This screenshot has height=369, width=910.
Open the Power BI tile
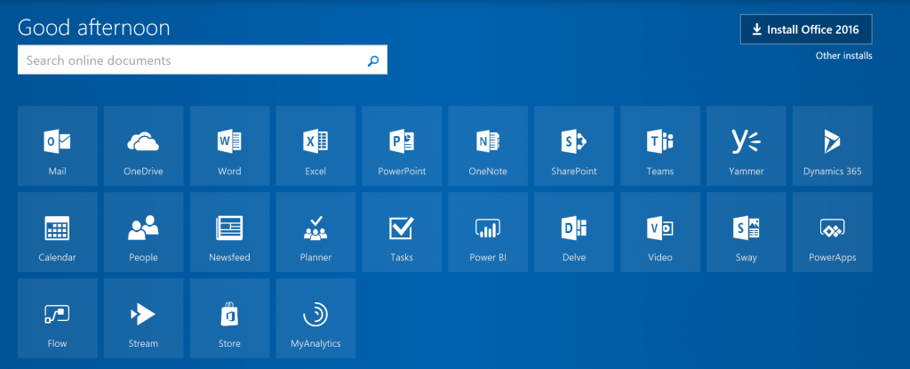[x=488, y=232]
